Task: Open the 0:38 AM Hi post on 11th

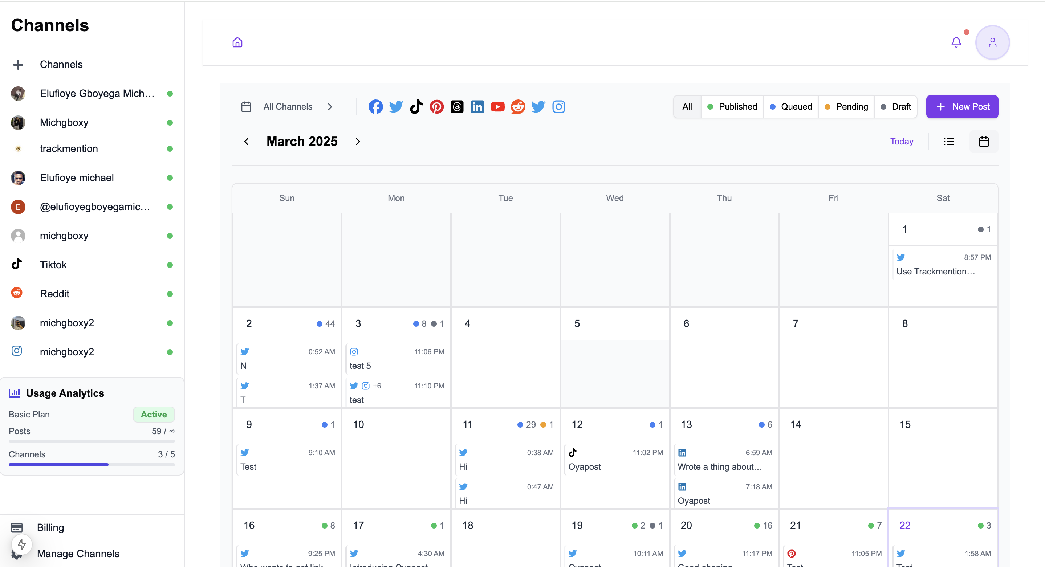Action: (x=506, y=460)
